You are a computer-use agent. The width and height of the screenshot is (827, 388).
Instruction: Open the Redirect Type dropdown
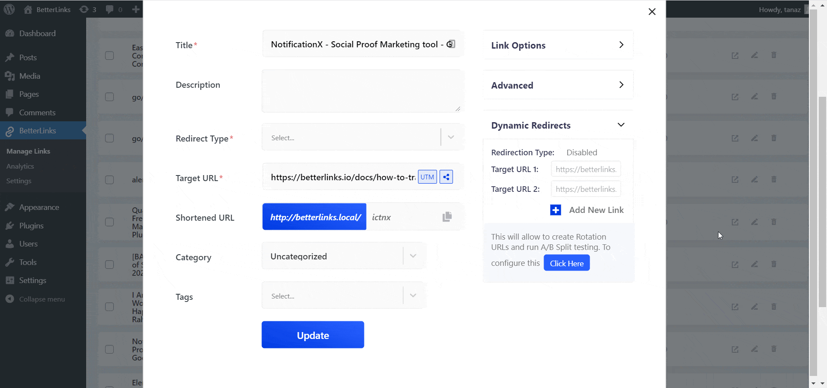tap(450, 137)
